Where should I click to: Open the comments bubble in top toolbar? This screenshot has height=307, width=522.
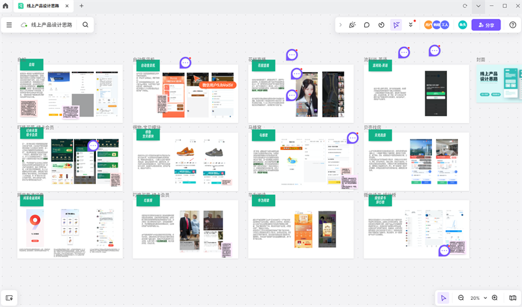point(367,25)
